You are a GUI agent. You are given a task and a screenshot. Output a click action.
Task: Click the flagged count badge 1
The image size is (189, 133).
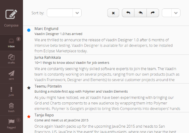click(x=18, y=120)
